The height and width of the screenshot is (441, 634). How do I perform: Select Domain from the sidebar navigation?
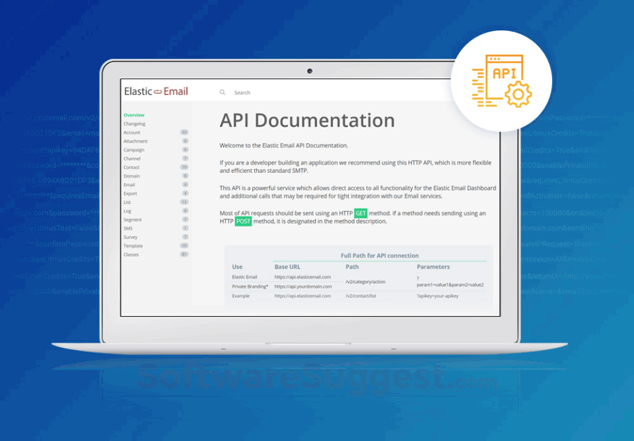click(x=131, y=176)
